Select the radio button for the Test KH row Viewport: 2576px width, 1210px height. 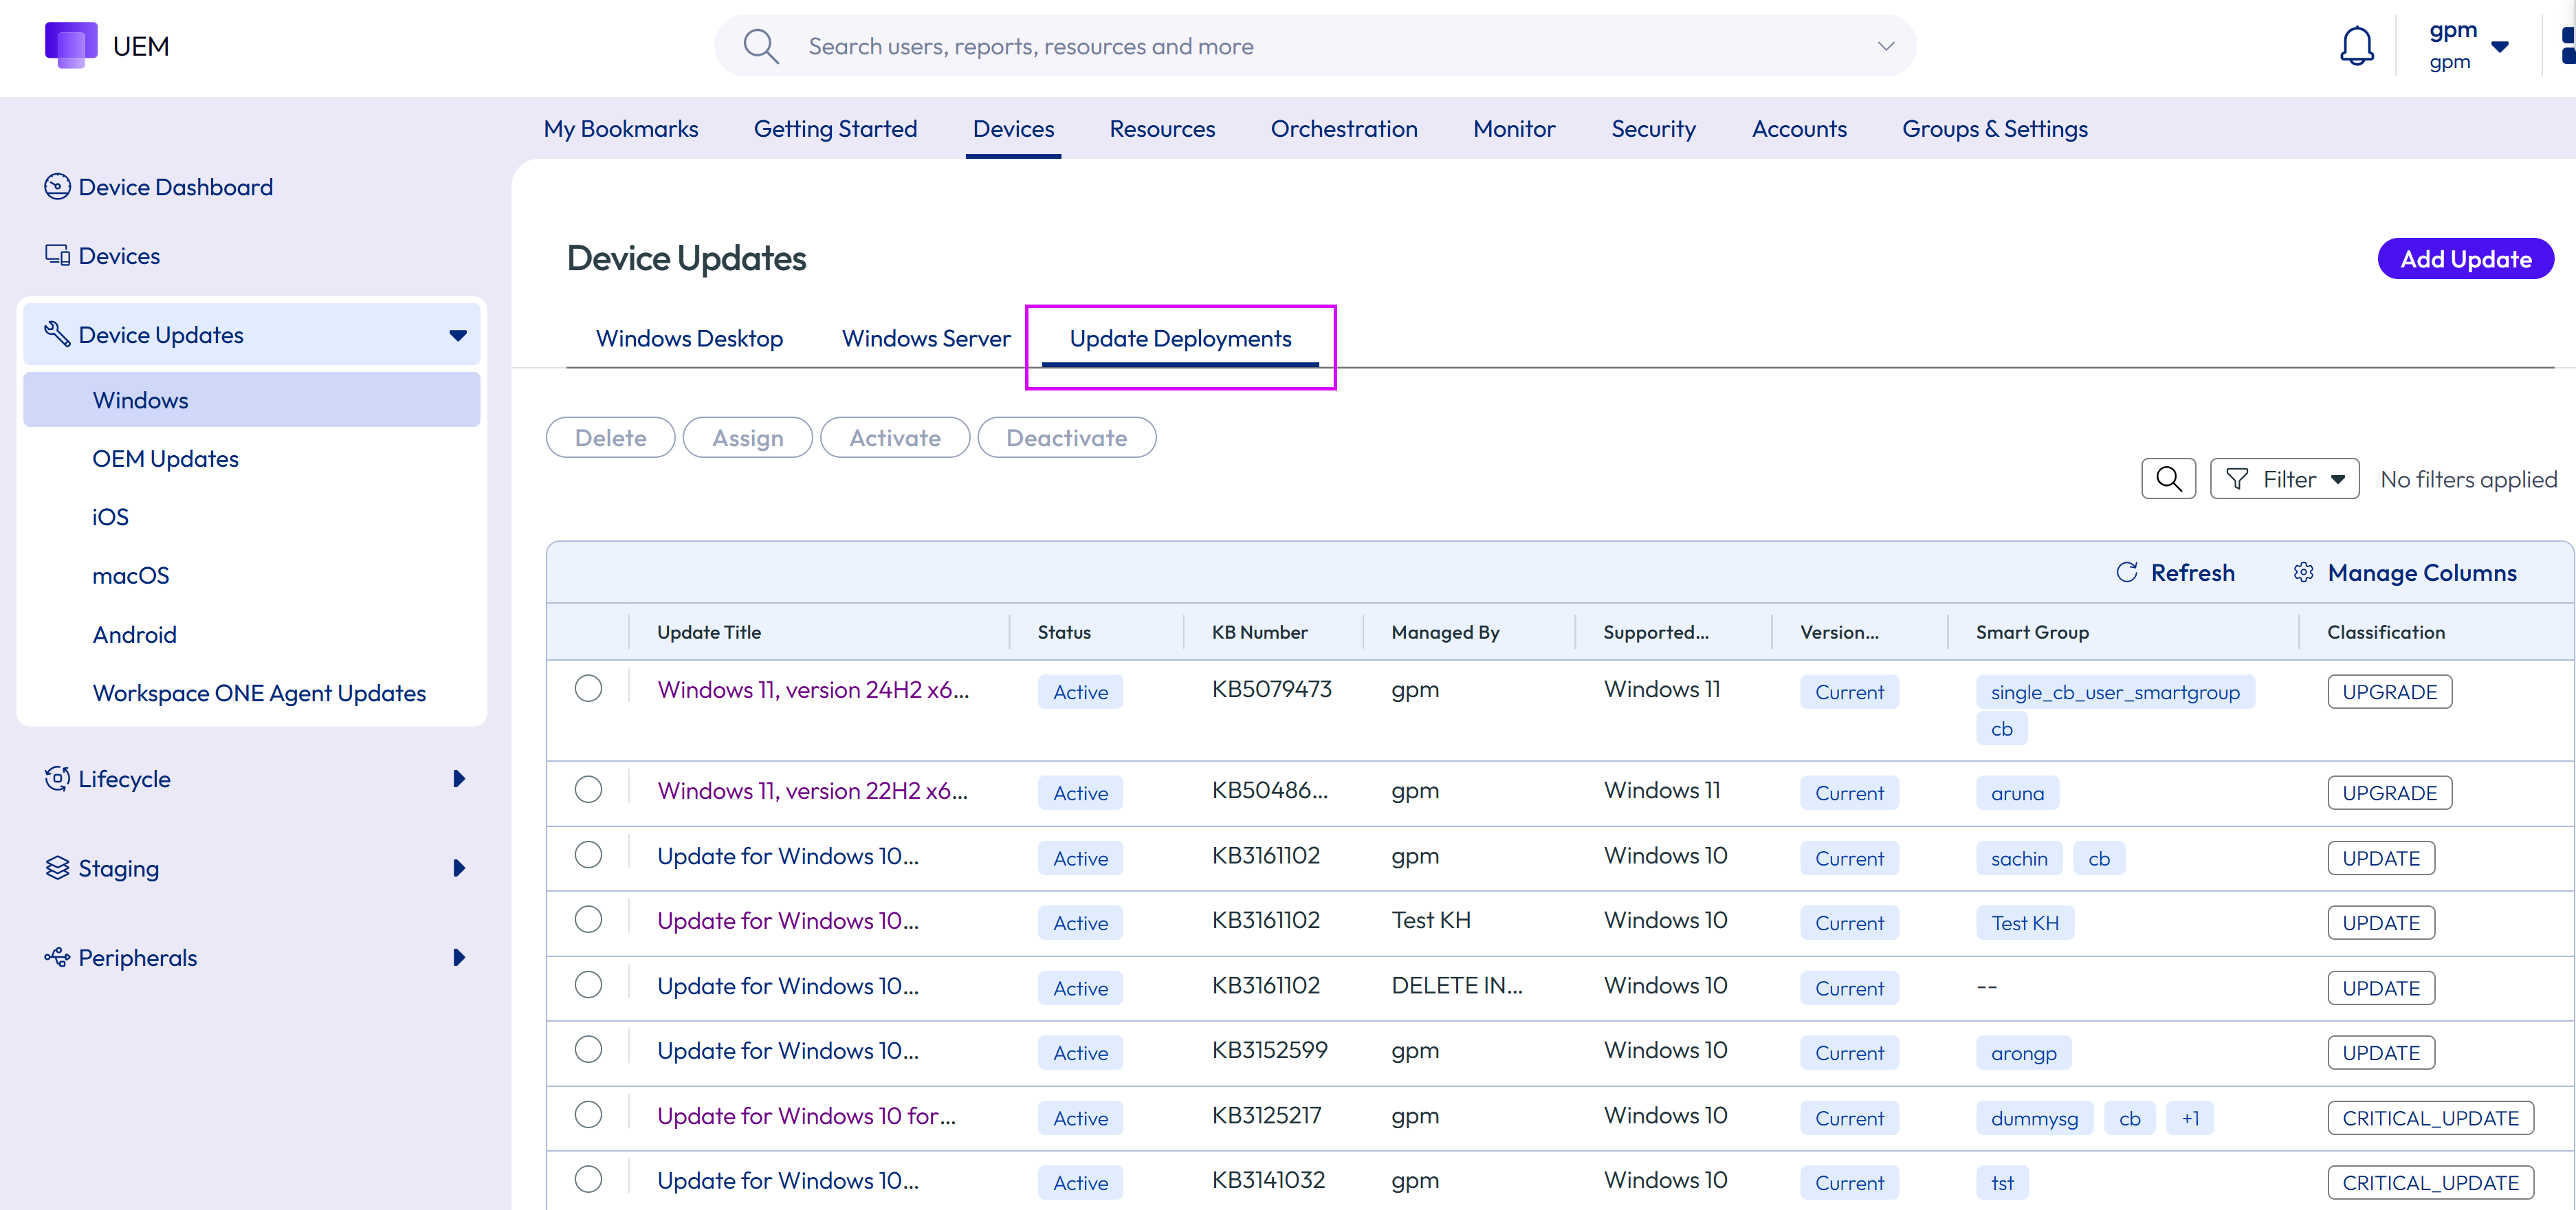tap(588, 919)
